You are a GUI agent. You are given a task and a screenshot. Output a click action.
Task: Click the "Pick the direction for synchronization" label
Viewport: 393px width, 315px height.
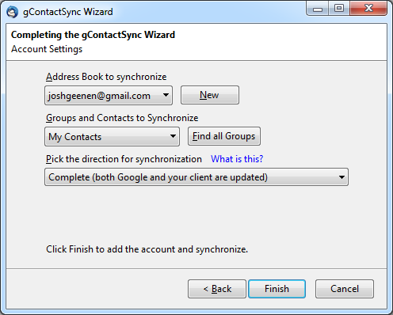[124, 159]
